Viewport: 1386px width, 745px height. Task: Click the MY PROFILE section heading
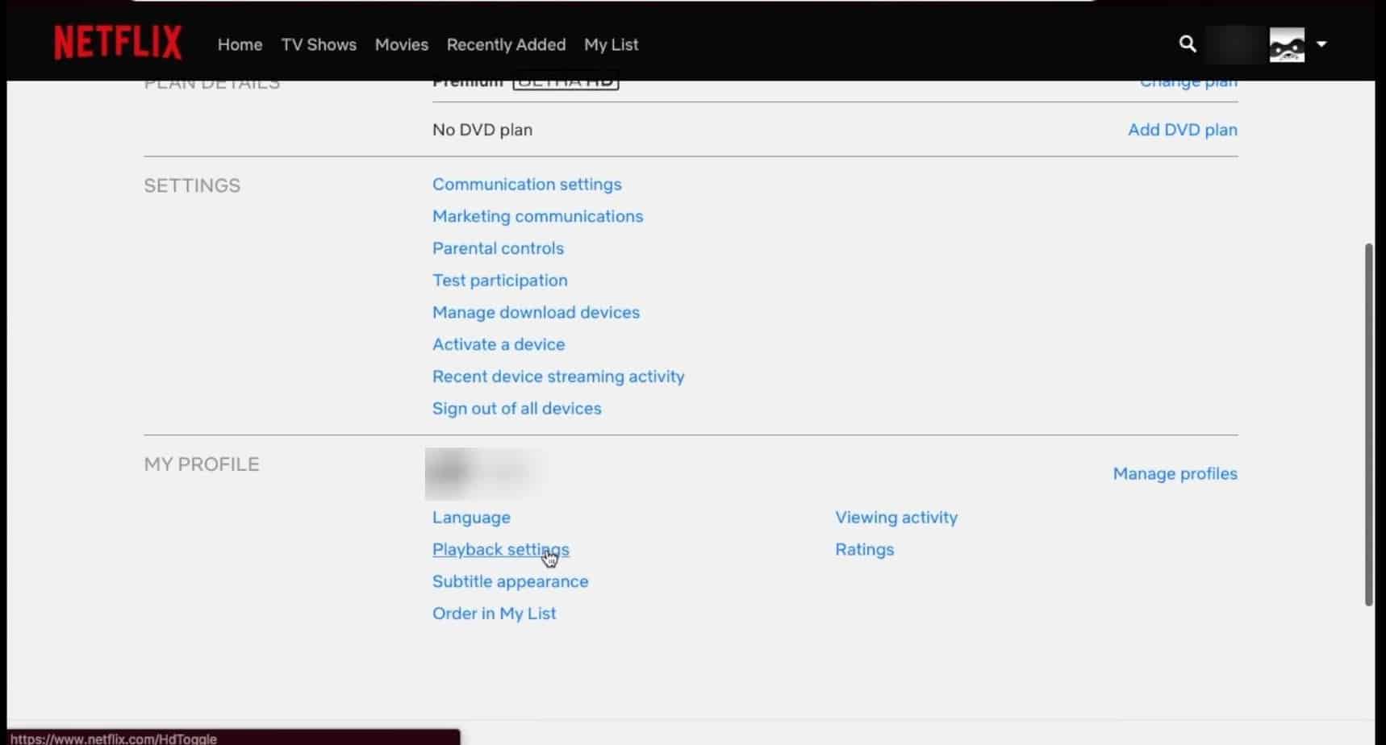pos(202,464)
